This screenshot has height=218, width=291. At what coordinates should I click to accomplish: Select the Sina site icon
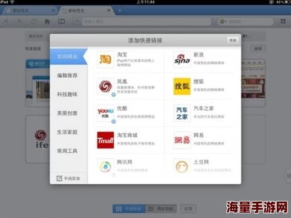pos(182,60)
